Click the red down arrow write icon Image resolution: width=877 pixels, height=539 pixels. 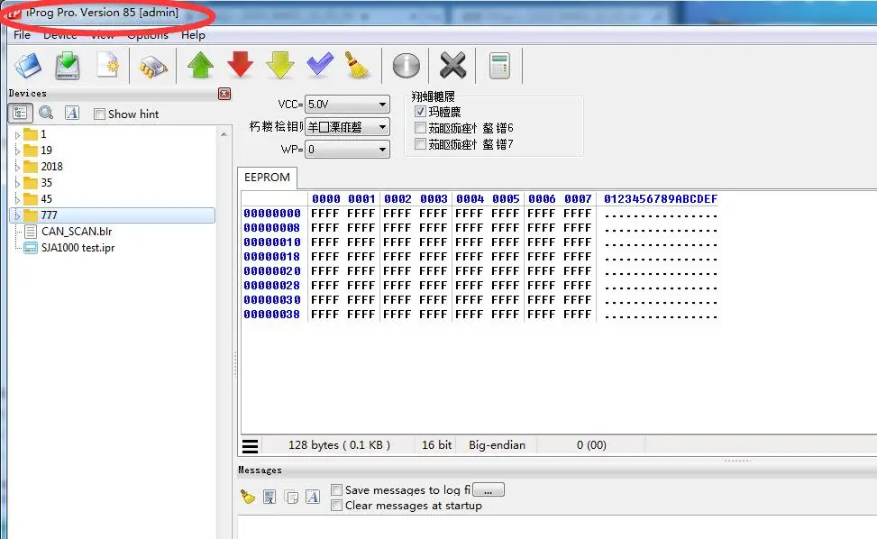tap(241, 65)
